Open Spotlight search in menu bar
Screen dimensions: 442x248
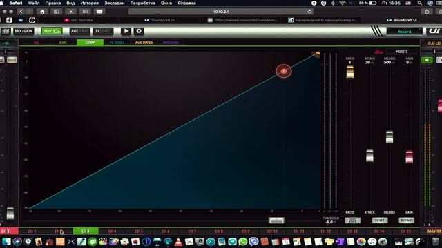[x=420, y=3]
